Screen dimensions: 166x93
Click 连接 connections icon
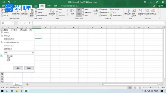point(59,10)
